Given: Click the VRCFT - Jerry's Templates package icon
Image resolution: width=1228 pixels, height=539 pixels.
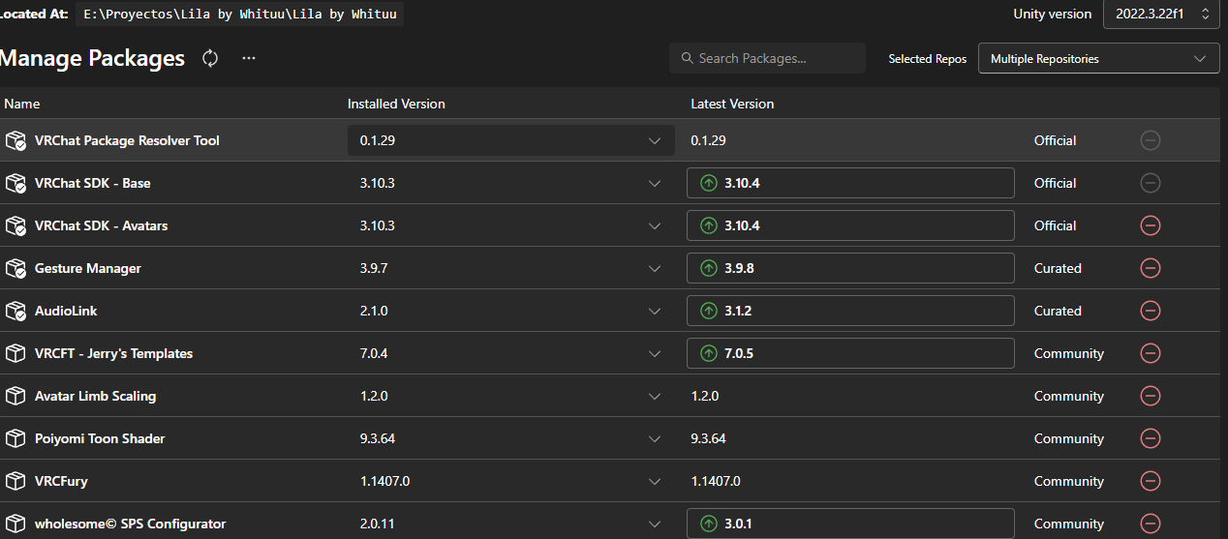Looking at the screenshot, I should pos(15,353).
